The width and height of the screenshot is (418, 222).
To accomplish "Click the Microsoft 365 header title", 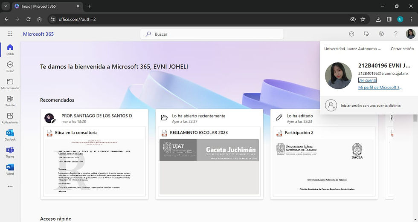I will (x=38, y=34).
